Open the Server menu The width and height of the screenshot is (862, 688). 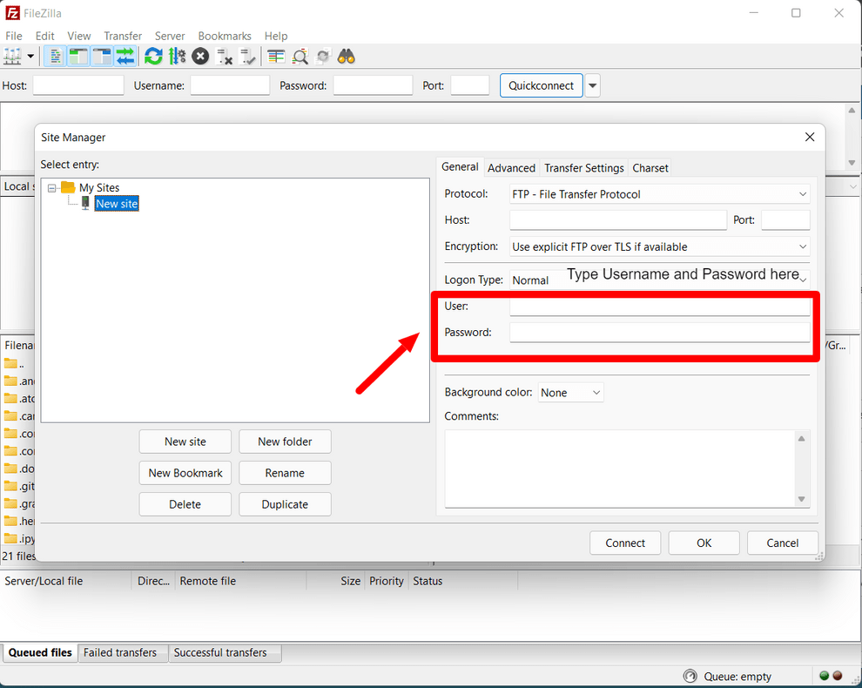170,36
